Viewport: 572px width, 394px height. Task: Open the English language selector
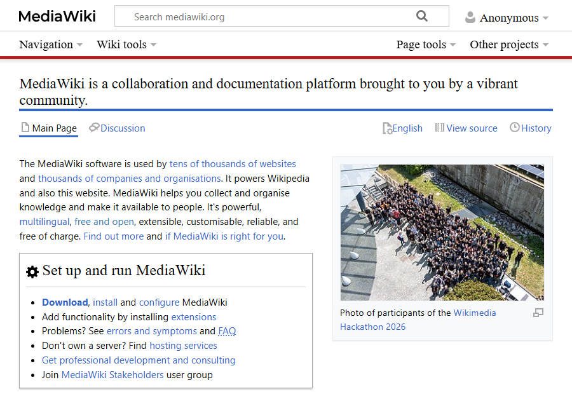pos(403,128)
